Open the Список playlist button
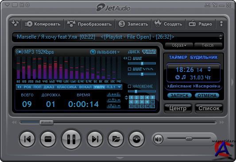Screen dimensions: 236x162 [209, 108]
